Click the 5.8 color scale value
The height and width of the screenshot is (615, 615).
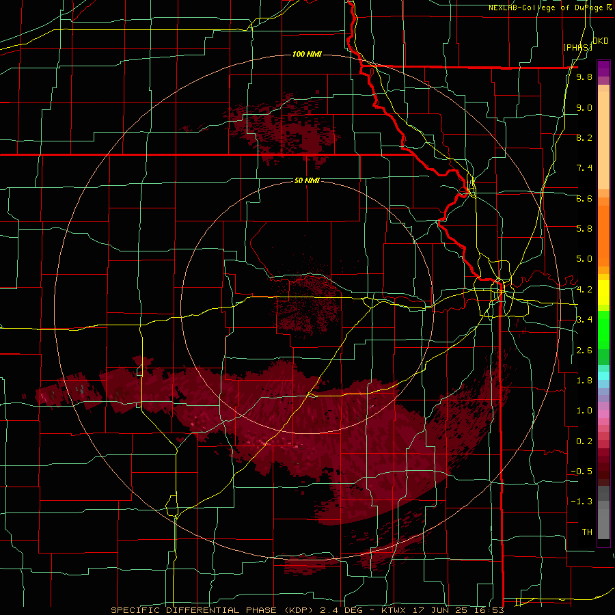click(x=584, y=229)
